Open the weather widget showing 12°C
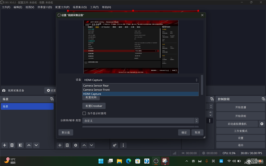The width and height of the screenshot is (266, 166). (10, 161)
